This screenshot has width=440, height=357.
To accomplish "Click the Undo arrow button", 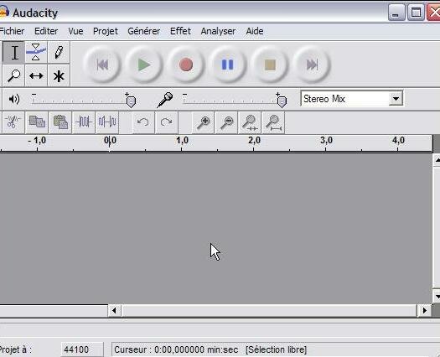I will (143, 122).
